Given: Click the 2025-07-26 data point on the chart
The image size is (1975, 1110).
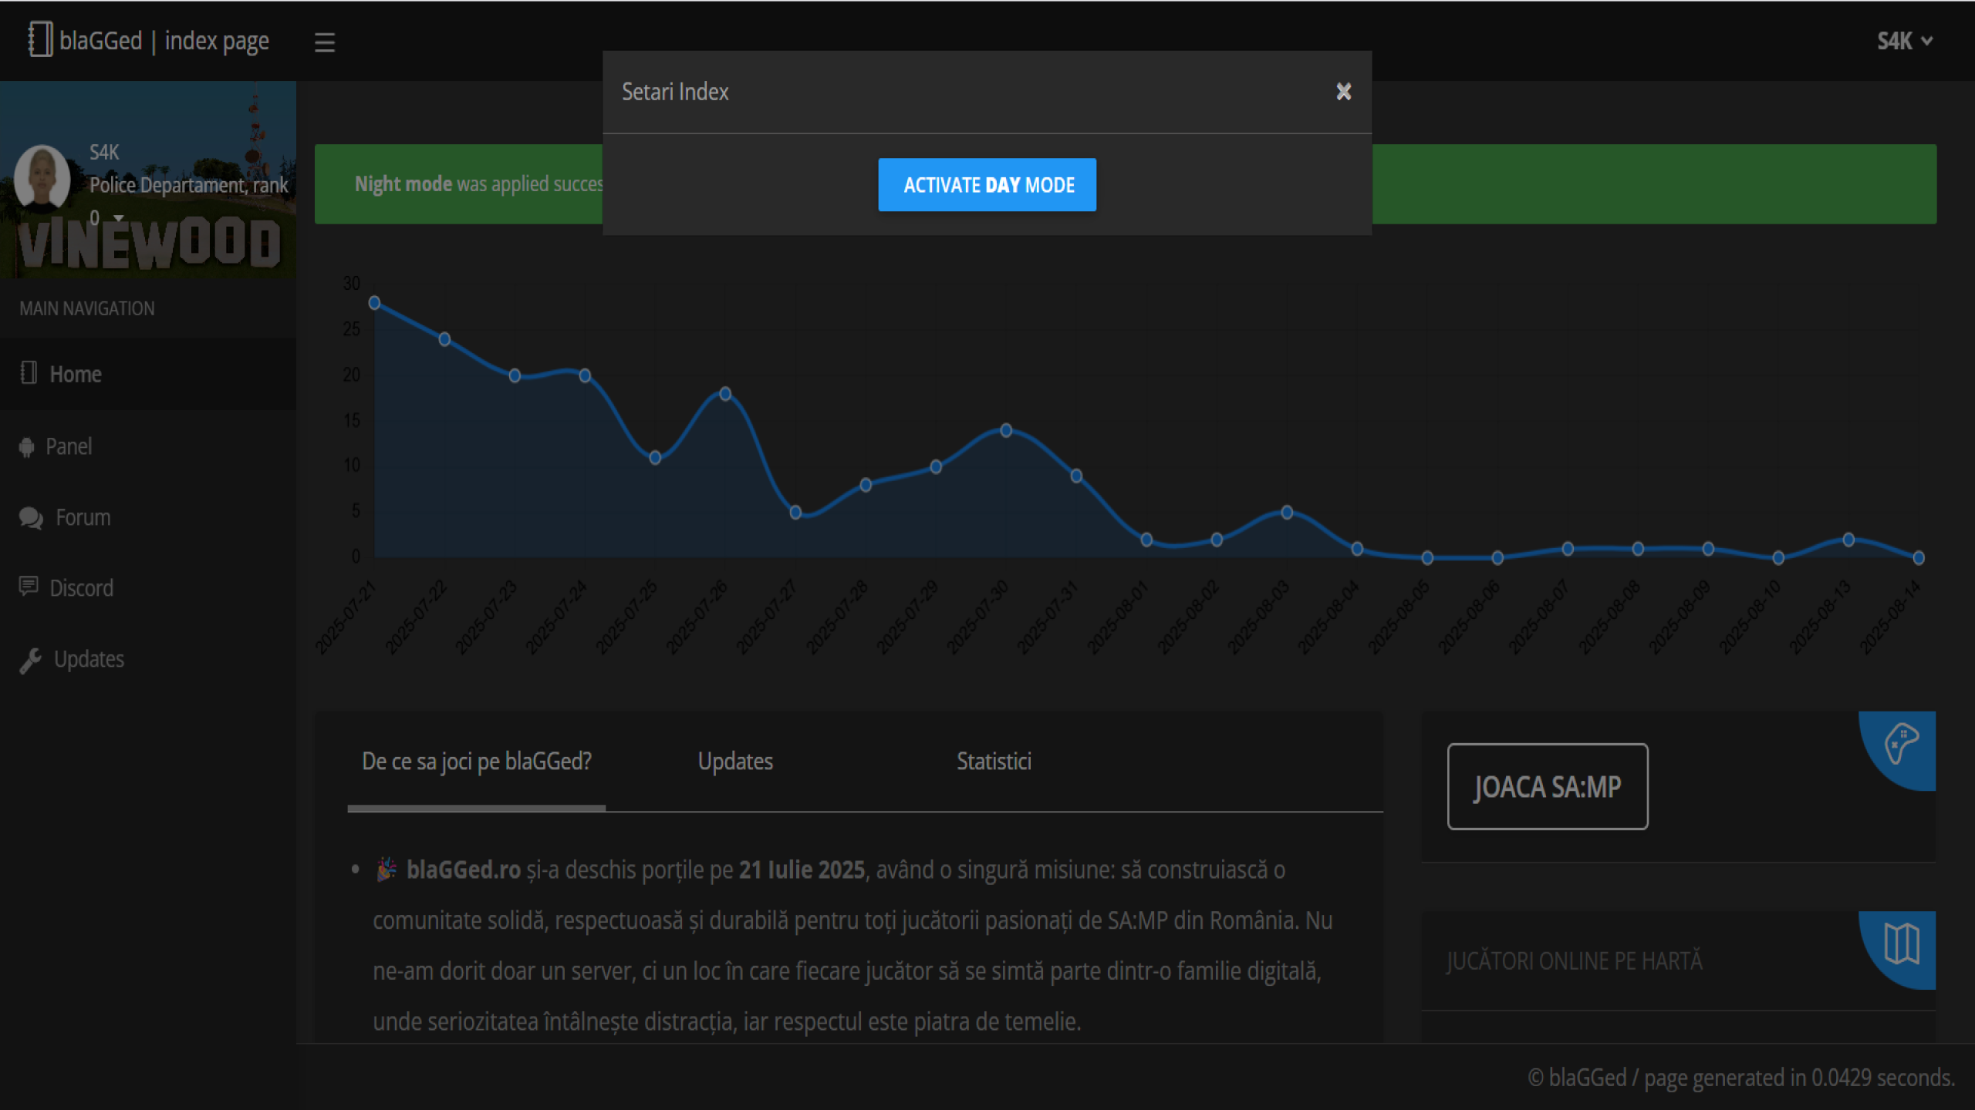Looking at the screenshot, I should click(725, 394).
